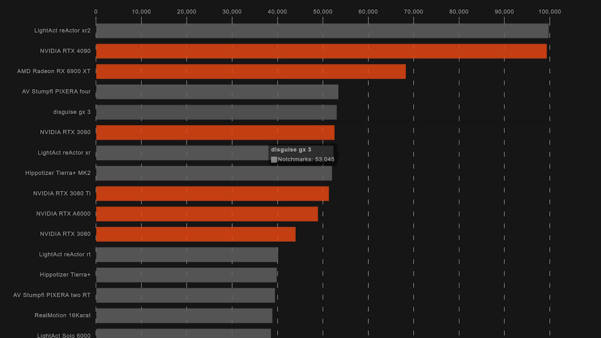Click the LightAct reActor xr2 gray bar
This screenshot has width=601, height=338.
click(x=322, y=31)
